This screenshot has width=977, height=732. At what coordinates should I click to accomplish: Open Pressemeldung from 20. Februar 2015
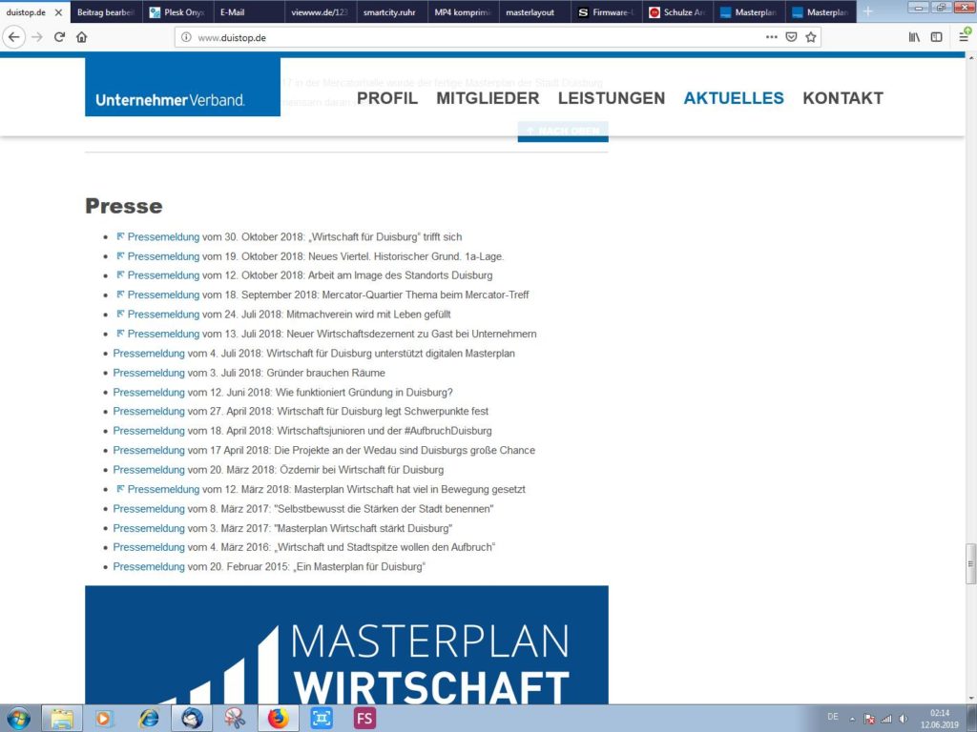pos(149,567)
